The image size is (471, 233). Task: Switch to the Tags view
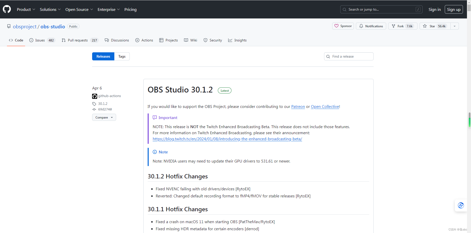tap(122, 56)
